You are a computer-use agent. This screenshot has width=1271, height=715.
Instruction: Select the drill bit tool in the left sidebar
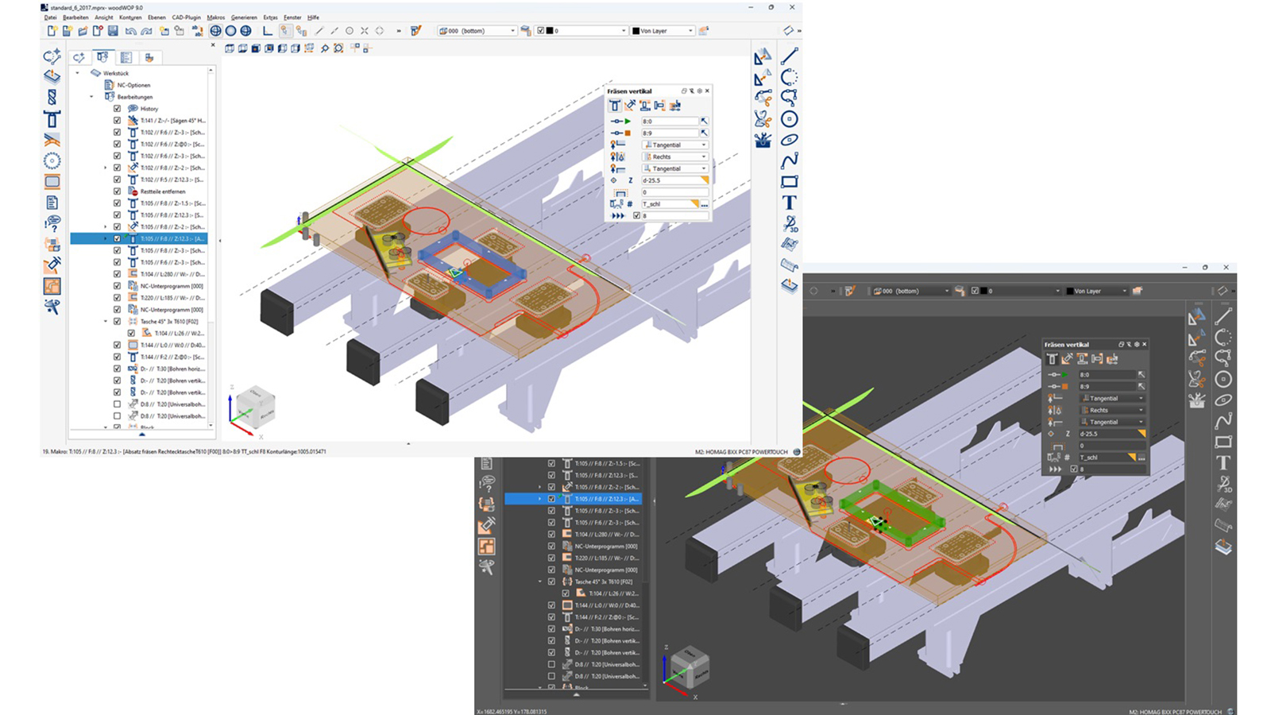pos(52,98)
